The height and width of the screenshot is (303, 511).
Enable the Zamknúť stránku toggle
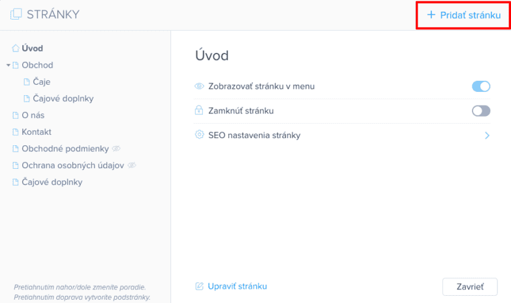480,111
